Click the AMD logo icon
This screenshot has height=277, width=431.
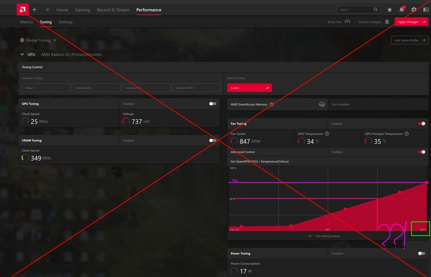tap(23, 10)
